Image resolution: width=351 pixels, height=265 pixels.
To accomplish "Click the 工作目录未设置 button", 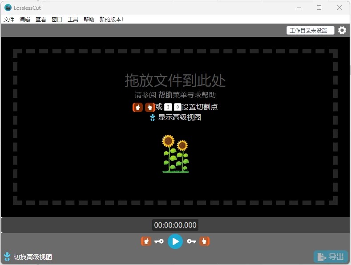I will point(310,30).
